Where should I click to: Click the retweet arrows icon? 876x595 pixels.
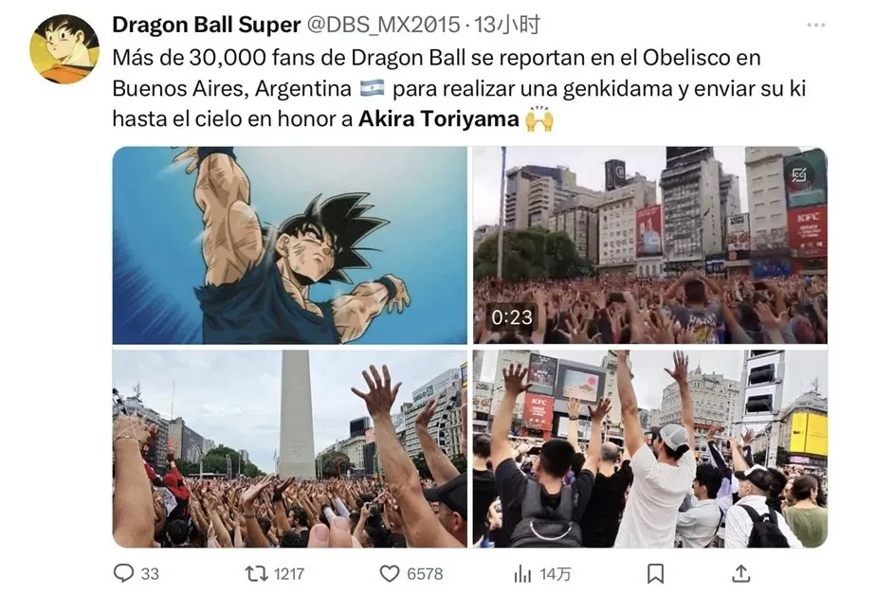tap(256, 573)
